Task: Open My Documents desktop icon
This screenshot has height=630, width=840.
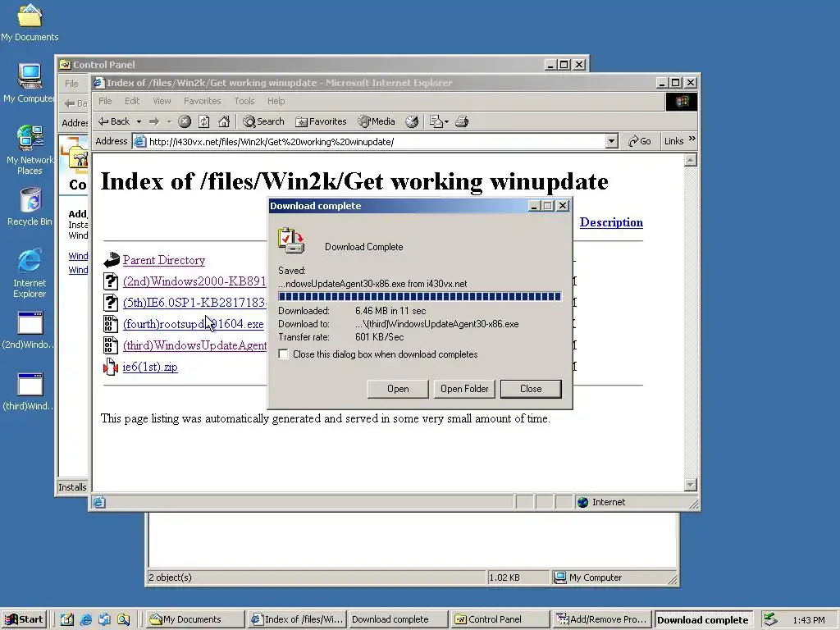Action: (x=30, y=23)
